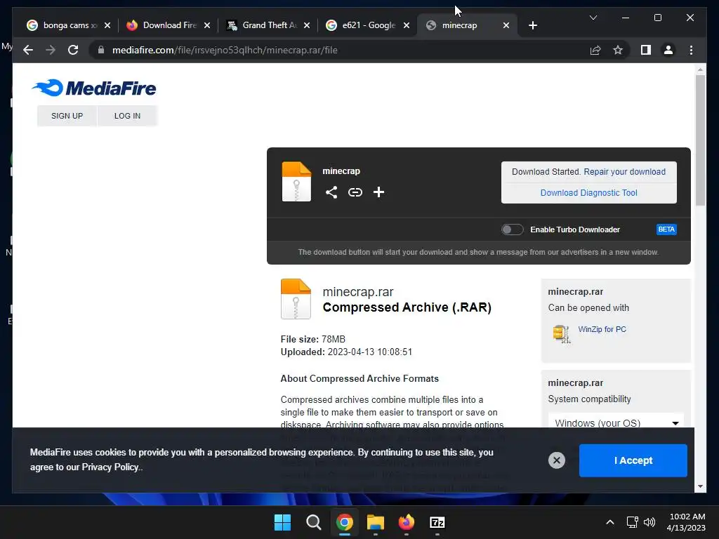Viewport: 719px width, 539px height.
Task: Open WinZip for PC link
Action: 602,329
